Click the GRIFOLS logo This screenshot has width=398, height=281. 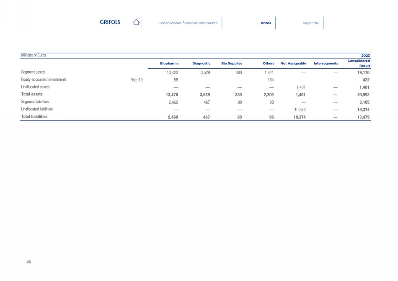coord(110,23)
